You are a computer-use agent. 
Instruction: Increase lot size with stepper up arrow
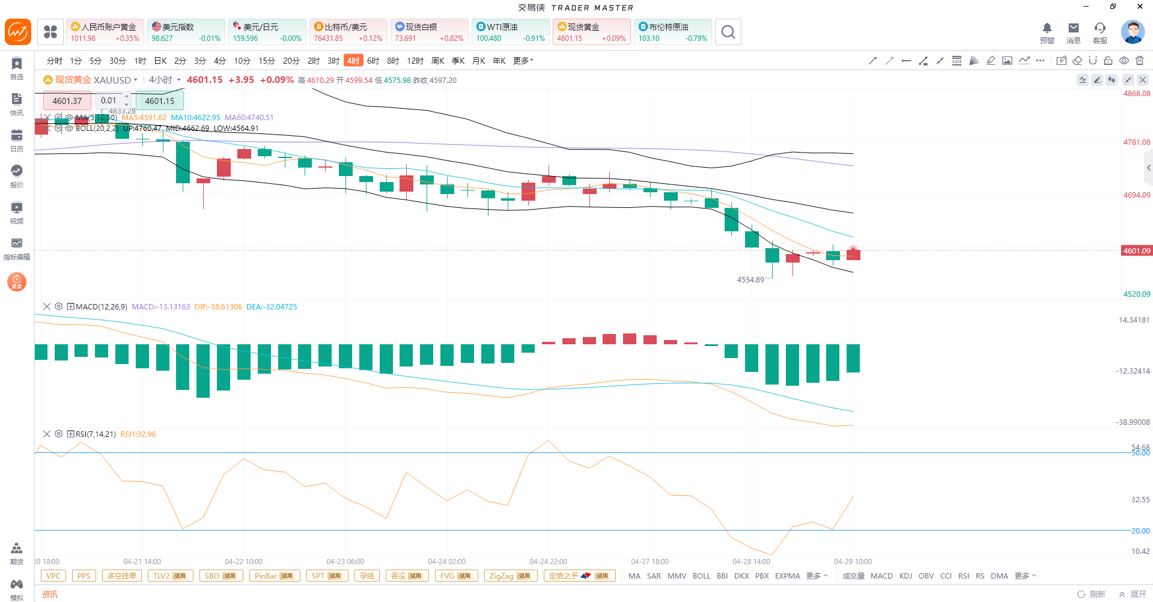[x=127, y=97]
